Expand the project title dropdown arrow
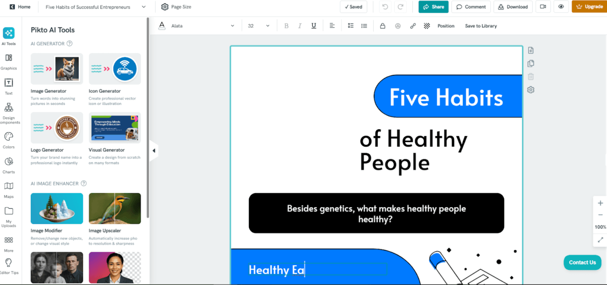The height and width of the screenshot is (285, 607). pos(144,7)
